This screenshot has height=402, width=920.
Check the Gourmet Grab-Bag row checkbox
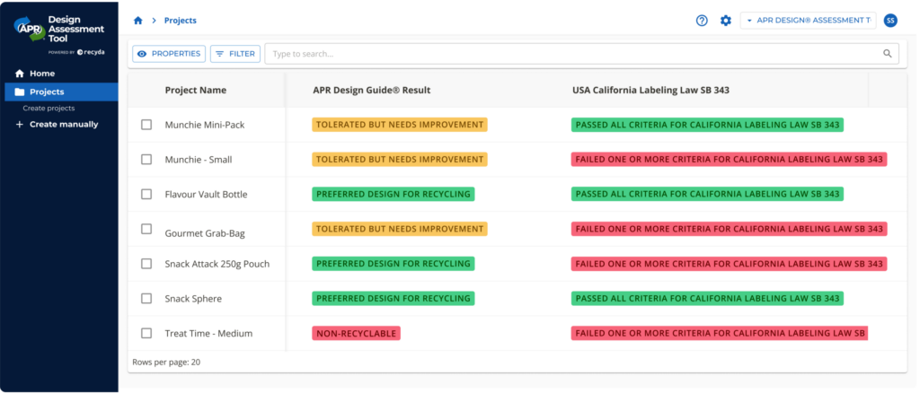pos(146,229)
